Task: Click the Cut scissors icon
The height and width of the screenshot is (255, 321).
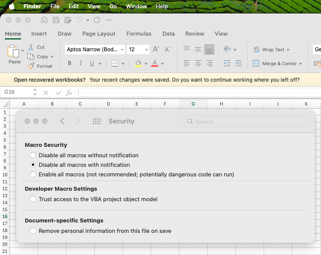Action: pyautogui.click(x=31, y=47)
